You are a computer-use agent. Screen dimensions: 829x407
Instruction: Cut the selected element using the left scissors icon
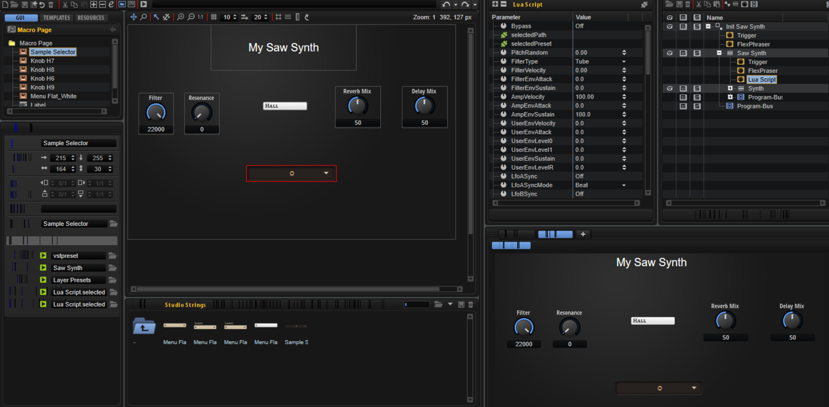tap(65, 4)
